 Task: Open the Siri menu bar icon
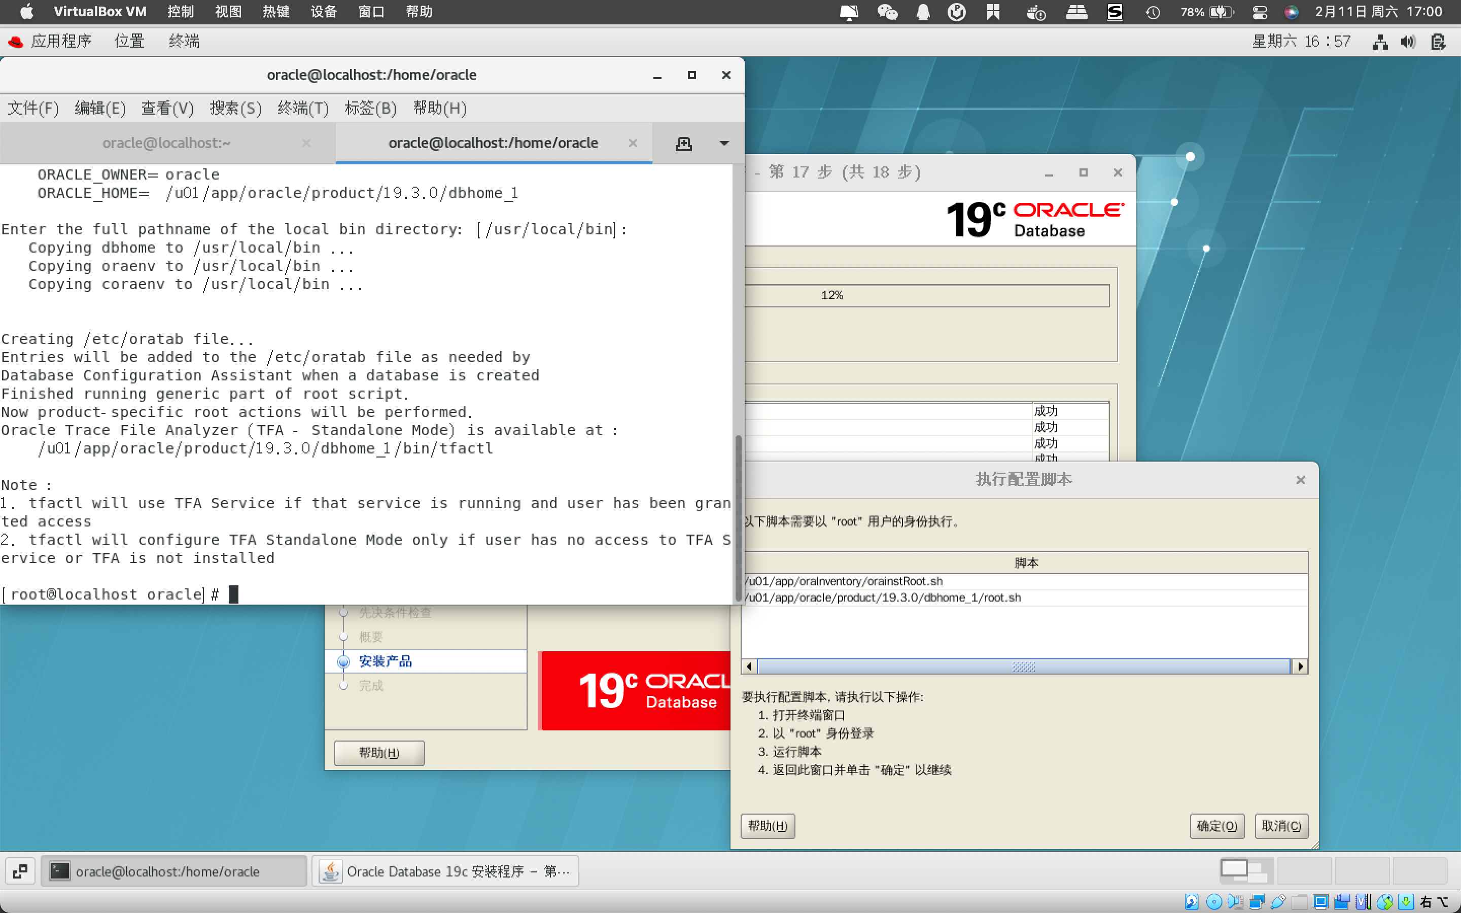(1292, 12)
